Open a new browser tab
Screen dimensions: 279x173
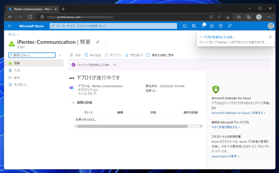point(63,9)
